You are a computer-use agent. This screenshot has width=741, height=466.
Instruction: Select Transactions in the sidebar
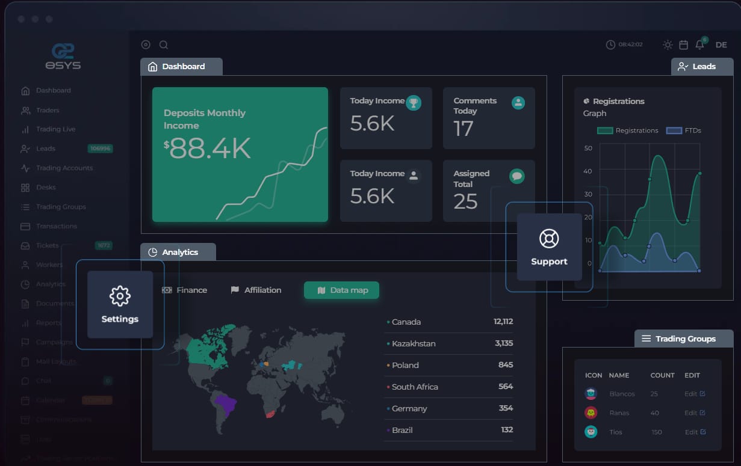[55, 225]
